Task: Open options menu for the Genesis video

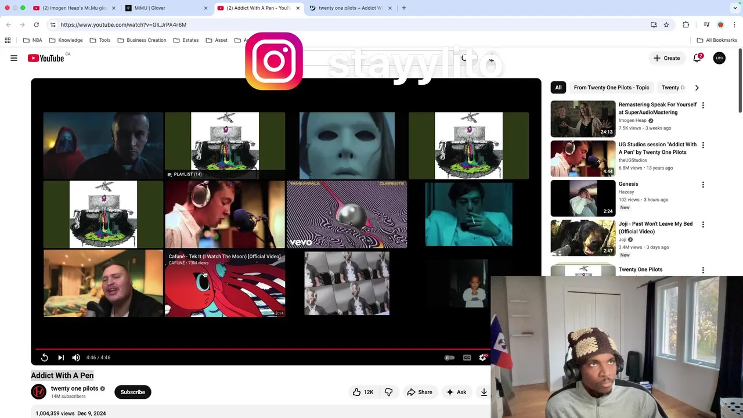Action: tap(703, 185)
